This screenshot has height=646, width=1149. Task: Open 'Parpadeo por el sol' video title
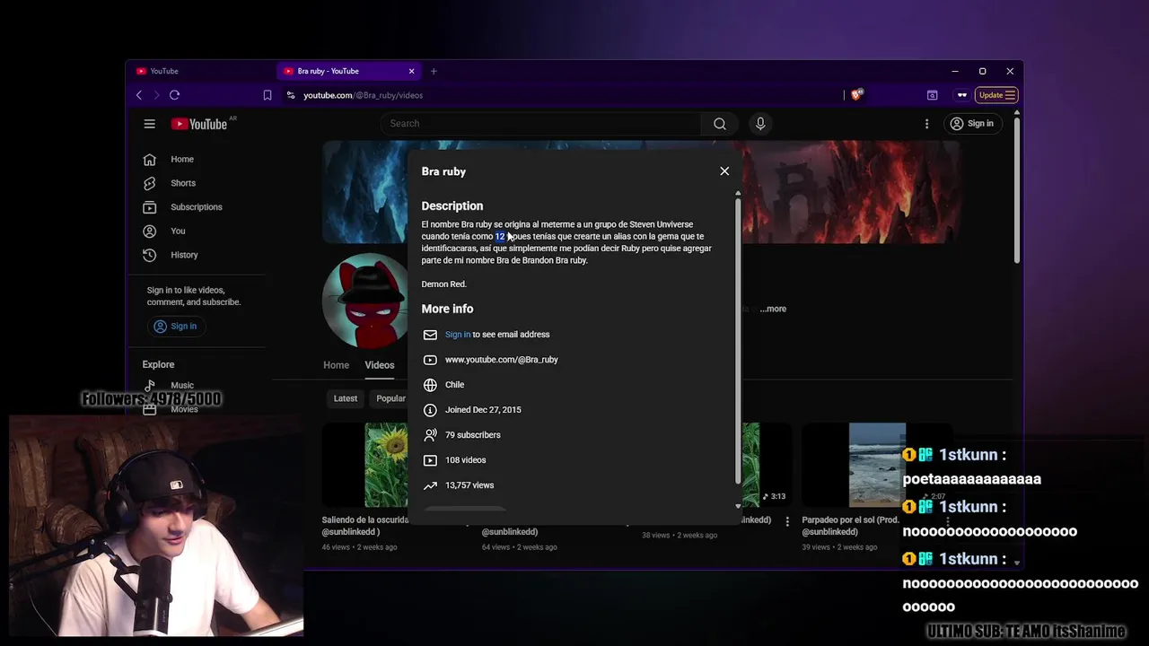click(x=851, y=526)
